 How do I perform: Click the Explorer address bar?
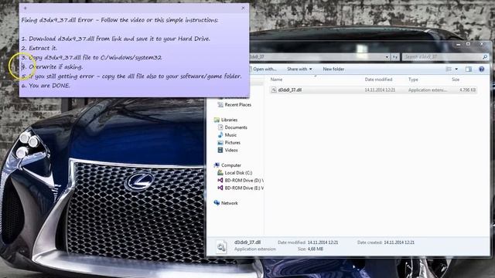pos(319,57)
